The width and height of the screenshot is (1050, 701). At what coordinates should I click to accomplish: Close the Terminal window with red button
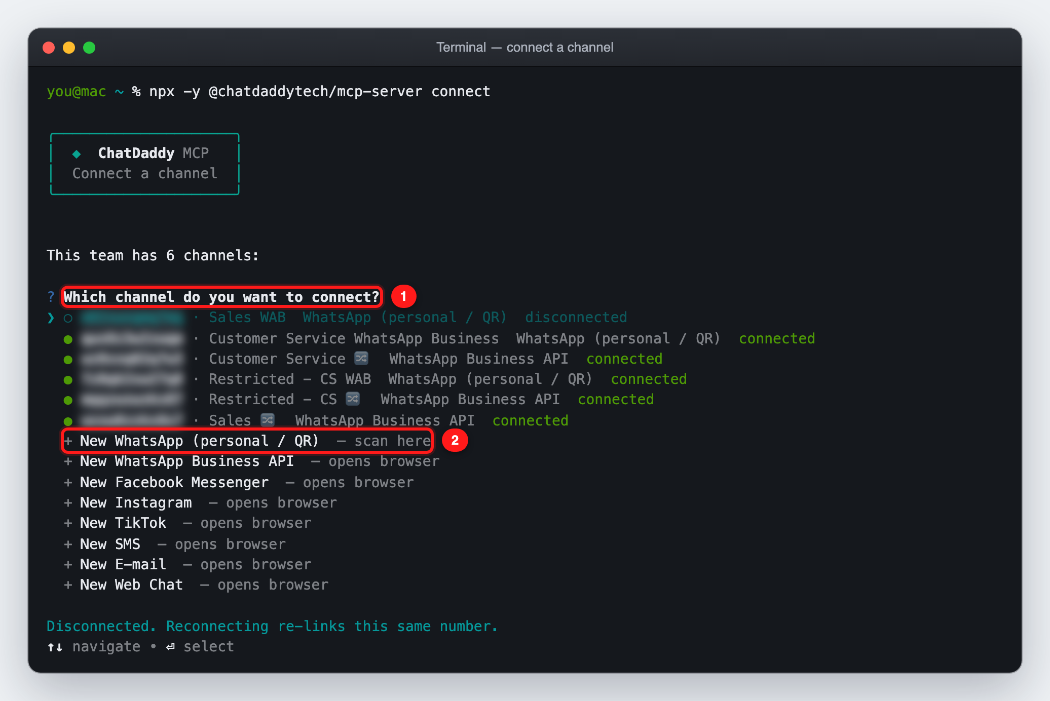tap(49, 48)
